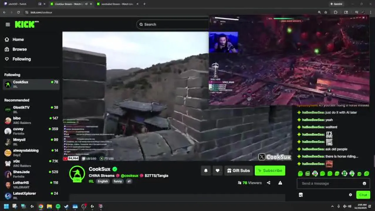375x211 pixels.
Task: Click first green emote in quick emote row
Action: coord(300,173)
